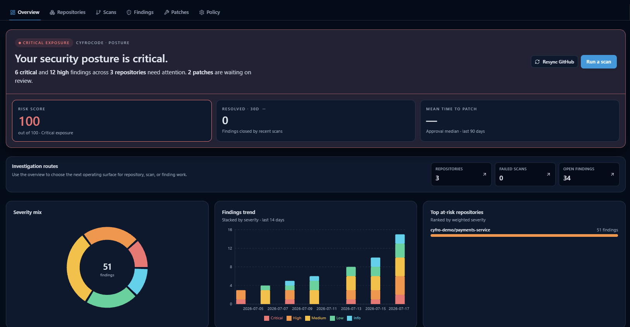630x327 pixels.
Task: Click the Repositories boxes icon
Action: tap(52, 12)
